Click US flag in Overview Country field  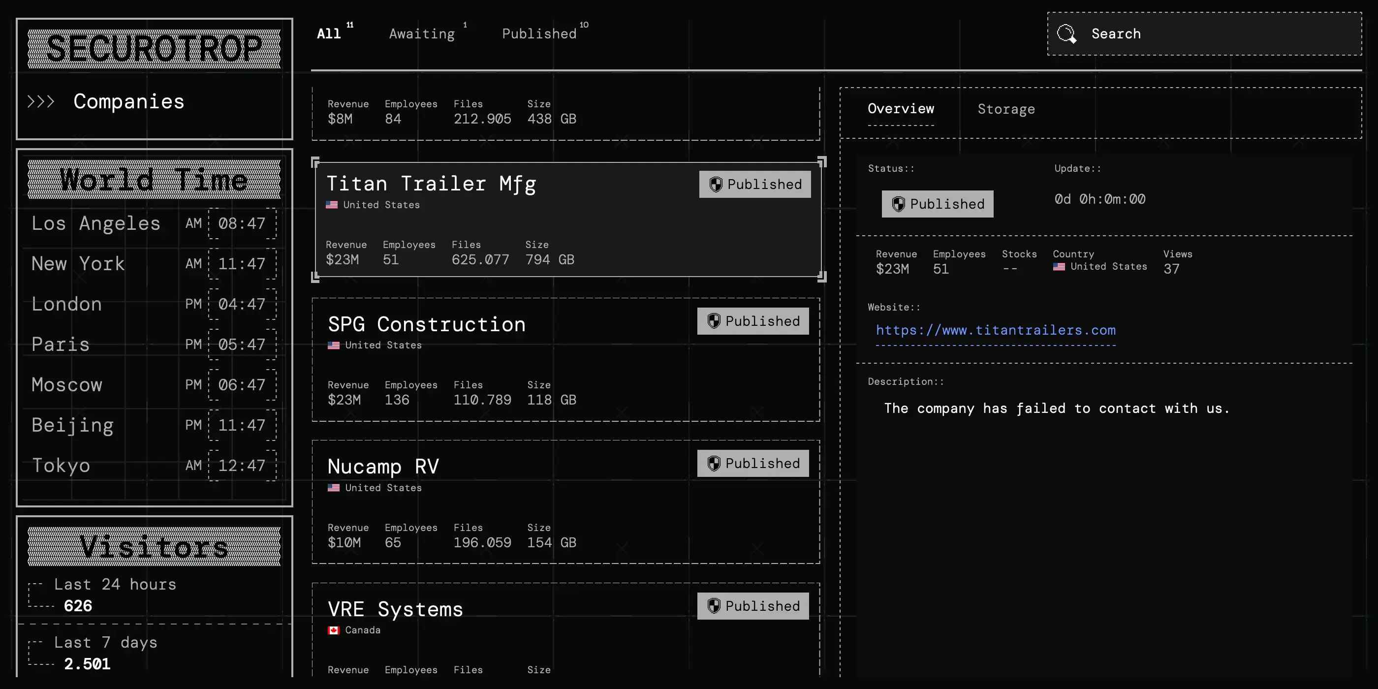tap(1059, 266)
